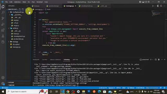Click New Folder icon in explorer header
Viewport: 167px width, 94px height.
point(23,9)
